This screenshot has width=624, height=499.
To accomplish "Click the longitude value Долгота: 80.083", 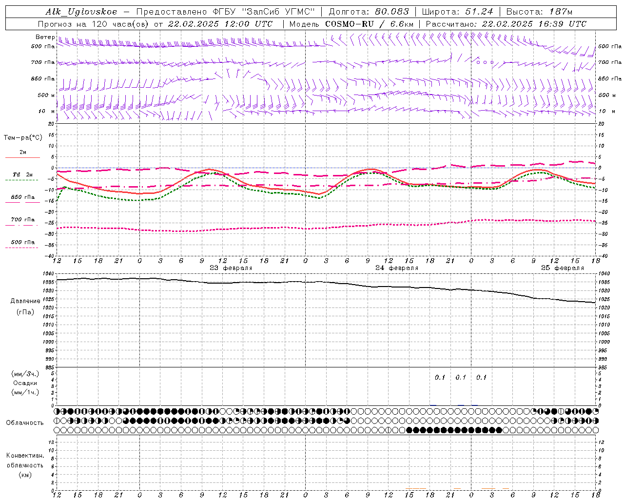I will click(x=369, y=12).
